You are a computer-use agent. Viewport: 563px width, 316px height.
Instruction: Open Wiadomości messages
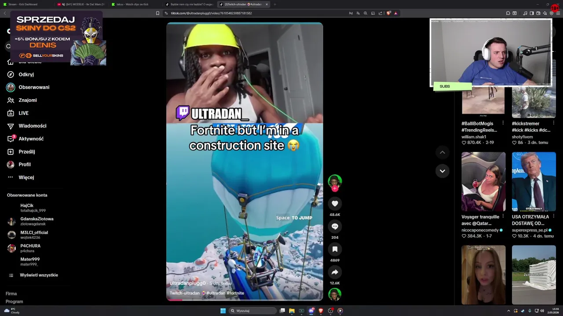click(27, 126)
